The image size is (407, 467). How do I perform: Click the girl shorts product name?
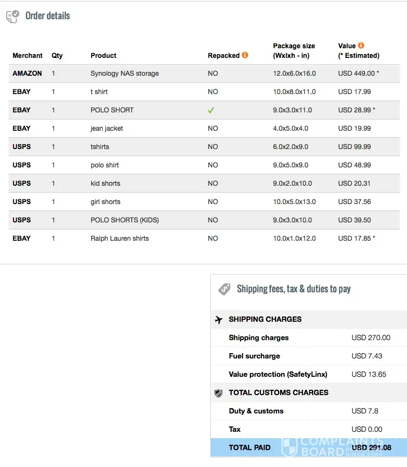coord(105,202)
